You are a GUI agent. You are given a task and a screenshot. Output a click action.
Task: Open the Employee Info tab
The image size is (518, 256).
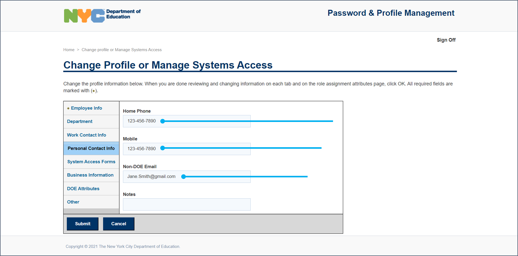(86, 108)
